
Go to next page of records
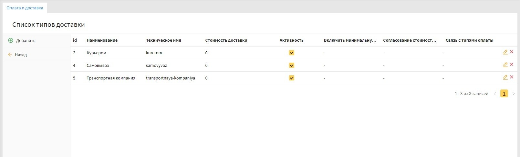coord(513,94)
